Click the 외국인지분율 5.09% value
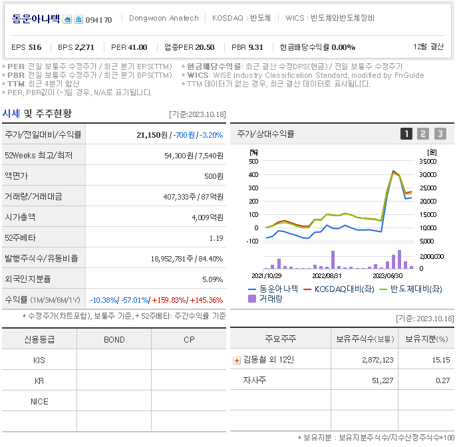Image resolution: width=459 pixels, height=447 pixels. click(212, 279)
